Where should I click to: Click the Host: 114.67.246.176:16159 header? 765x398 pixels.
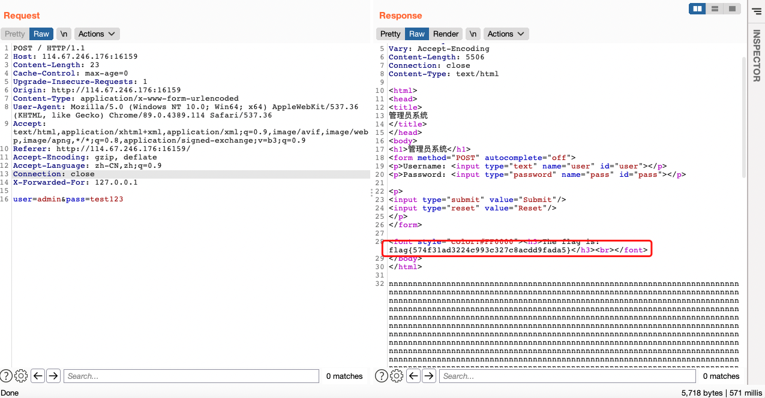pyautogui.click(x=75, y=56)
